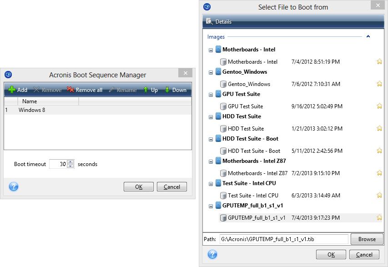This screenshot has height=267, width=388.
Task: Click the Name column header
Action: 48,101
